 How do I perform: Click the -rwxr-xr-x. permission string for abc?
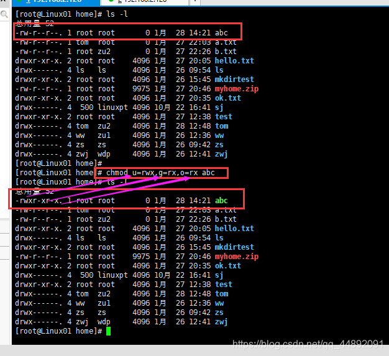[x=39, y=201]
